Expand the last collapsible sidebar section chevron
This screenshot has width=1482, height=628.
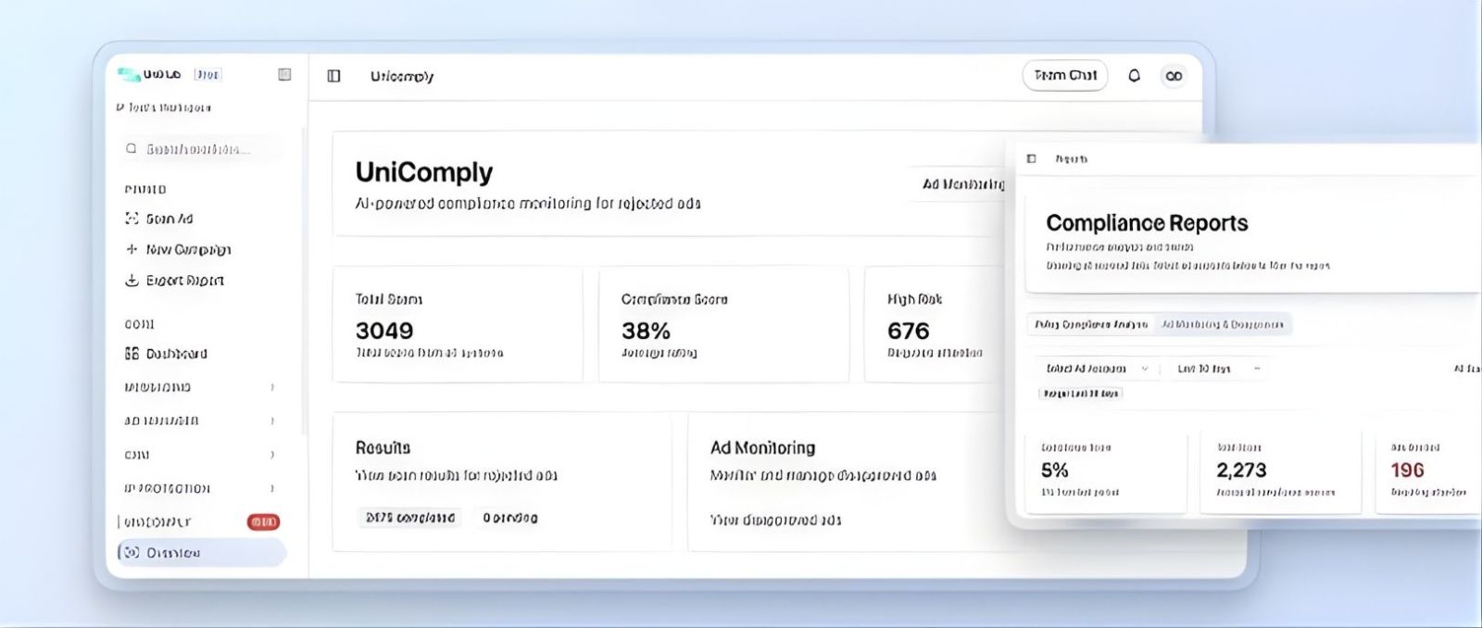click(272, 488)
